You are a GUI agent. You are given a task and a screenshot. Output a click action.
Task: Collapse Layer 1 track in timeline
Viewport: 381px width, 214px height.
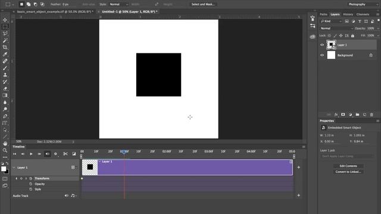point(14,168)
